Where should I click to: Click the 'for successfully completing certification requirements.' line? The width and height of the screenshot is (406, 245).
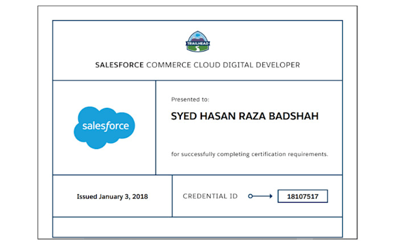250,154
